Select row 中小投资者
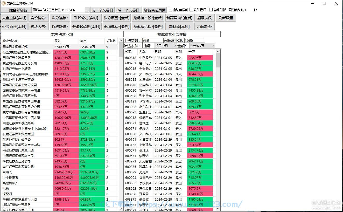This screenshot has width=343, height=212. 60,177
